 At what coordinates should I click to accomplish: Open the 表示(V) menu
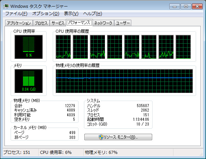click(x=71, y=14)
